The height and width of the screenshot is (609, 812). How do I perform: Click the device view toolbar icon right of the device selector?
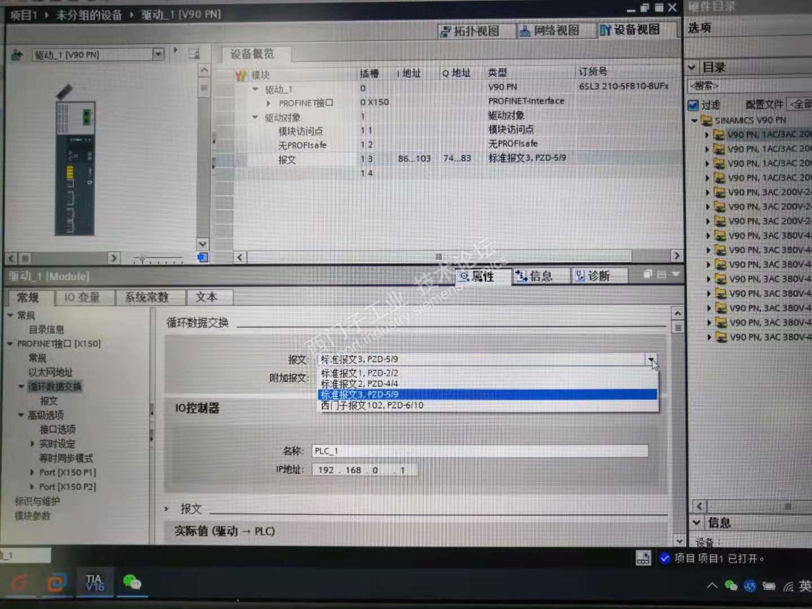pos(194,54)
